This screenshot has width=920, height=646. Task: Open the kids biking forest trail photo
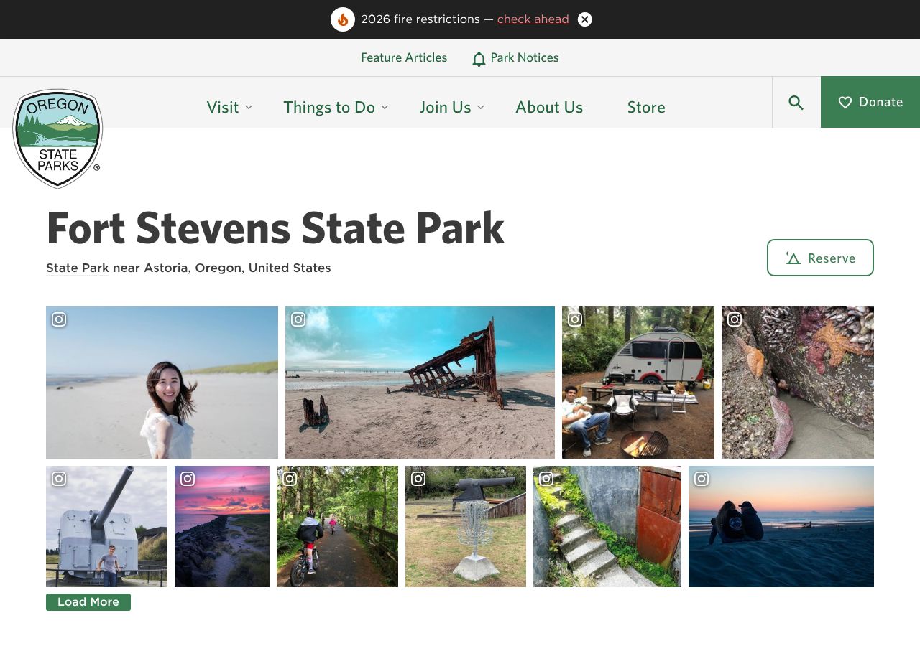pos(337,526)
